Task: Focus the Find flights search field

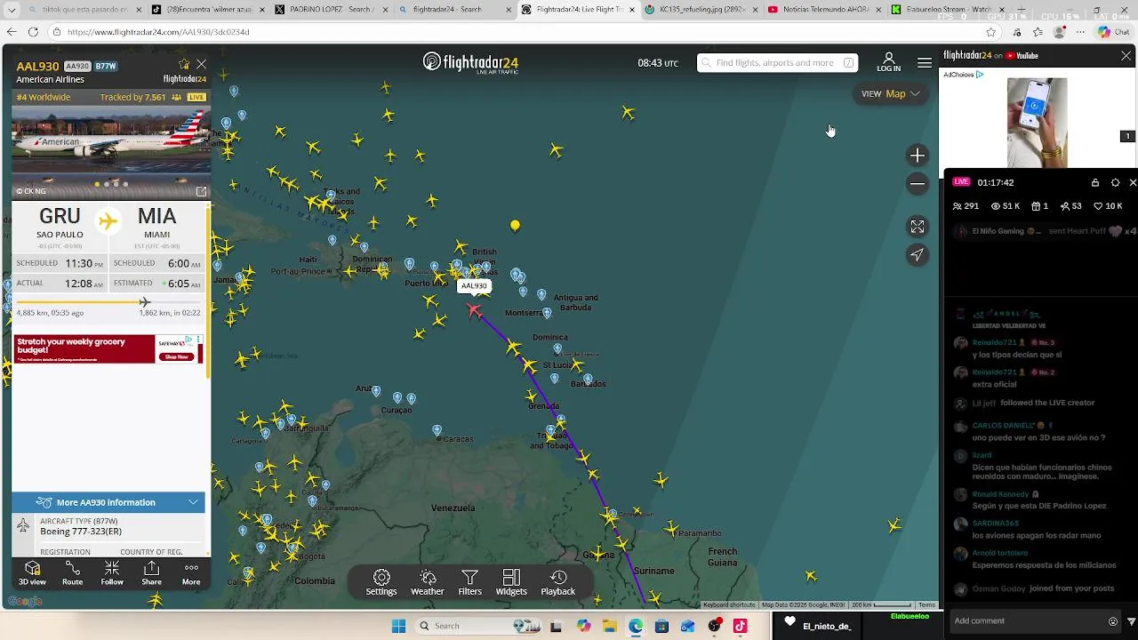Action: (777, 63)
